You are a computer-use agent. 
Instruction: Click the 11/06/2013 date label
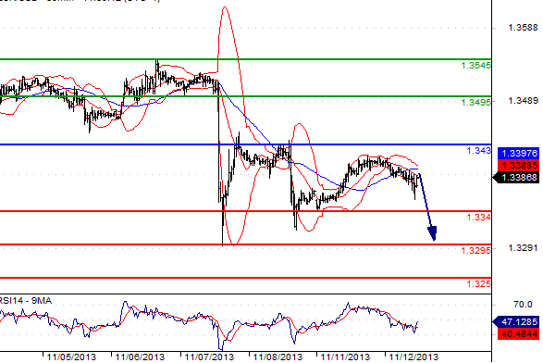140,357
